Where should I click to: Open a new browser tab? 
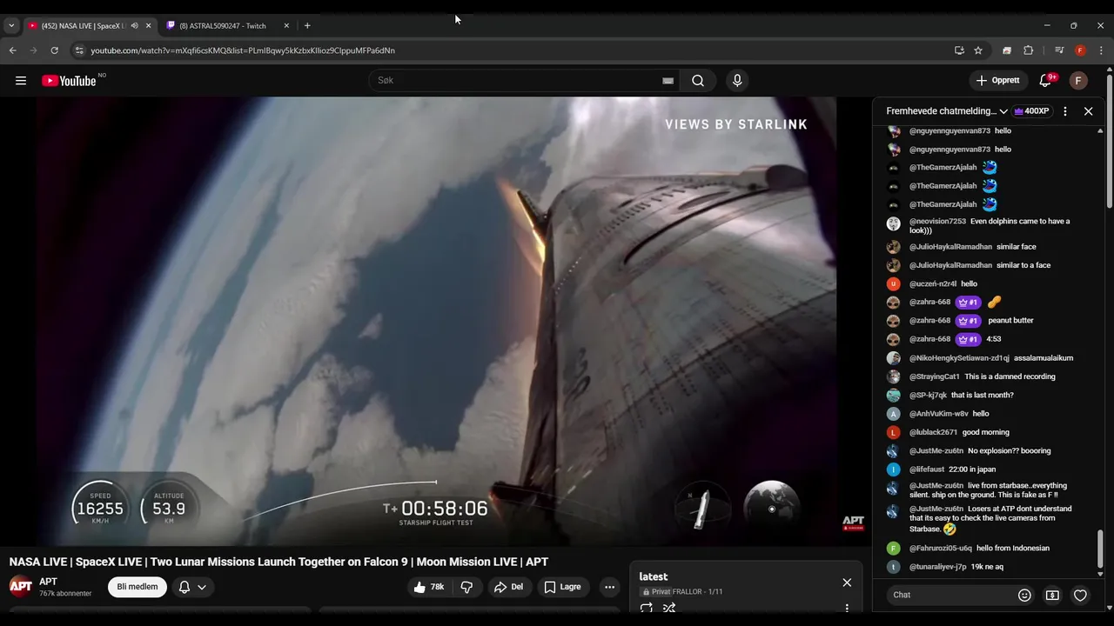(x=307, y=26)
